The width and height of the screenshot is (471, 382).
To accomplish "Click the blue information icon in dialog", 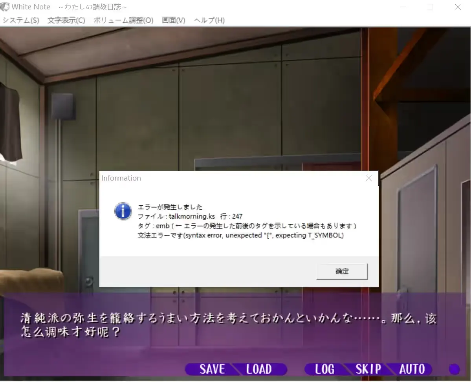I will (x=123, y=211).
